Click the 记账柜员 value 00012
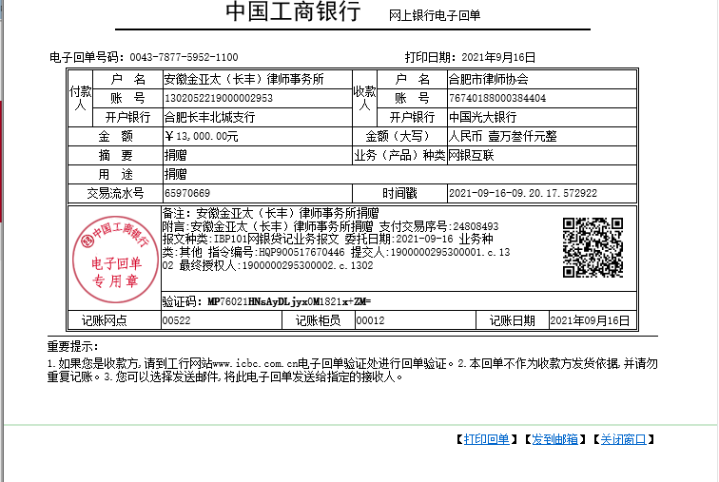This screenshot has height=482, width=719. [371, 320]
